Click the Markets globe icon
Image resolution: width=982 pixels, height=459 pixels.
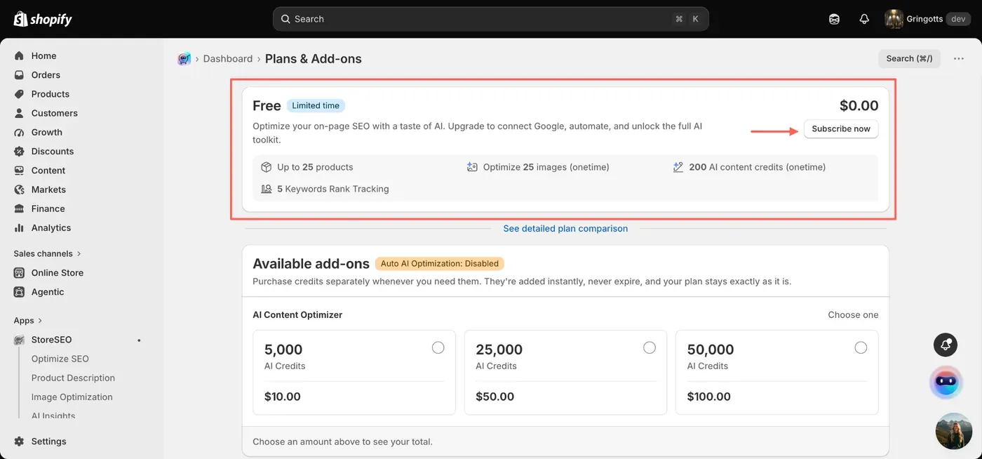click(19, 189)
